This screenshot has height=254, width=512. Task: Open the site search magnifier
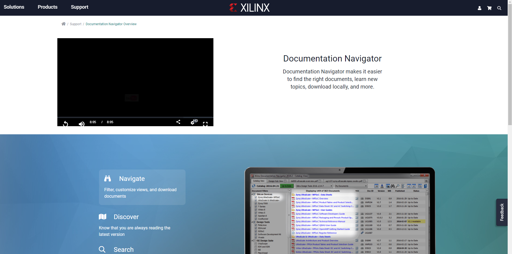[x=499, y=8]
